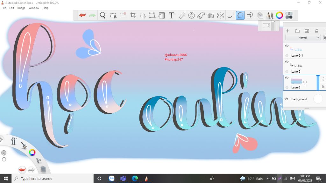The height and width of the screenshot is (183, 326).
Task: Select the Quick Transform tool
Action: point(143,16)
